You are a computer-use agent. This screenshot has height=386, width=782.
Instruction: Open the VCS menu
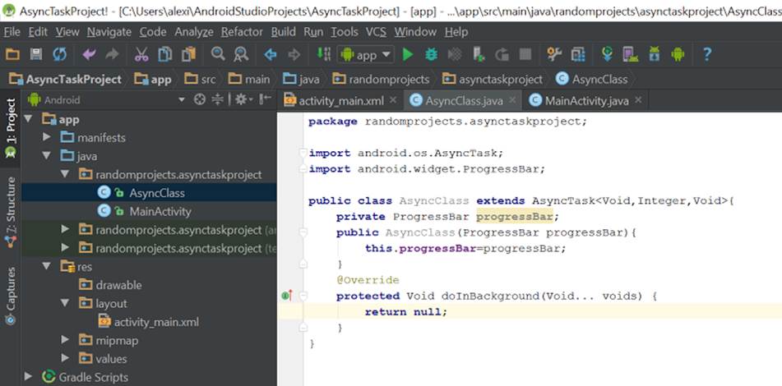click(376, 32)
